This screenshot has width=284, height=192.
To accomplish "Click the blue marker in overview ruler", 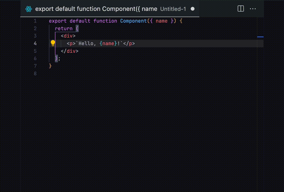I will (x=260, y=36).
